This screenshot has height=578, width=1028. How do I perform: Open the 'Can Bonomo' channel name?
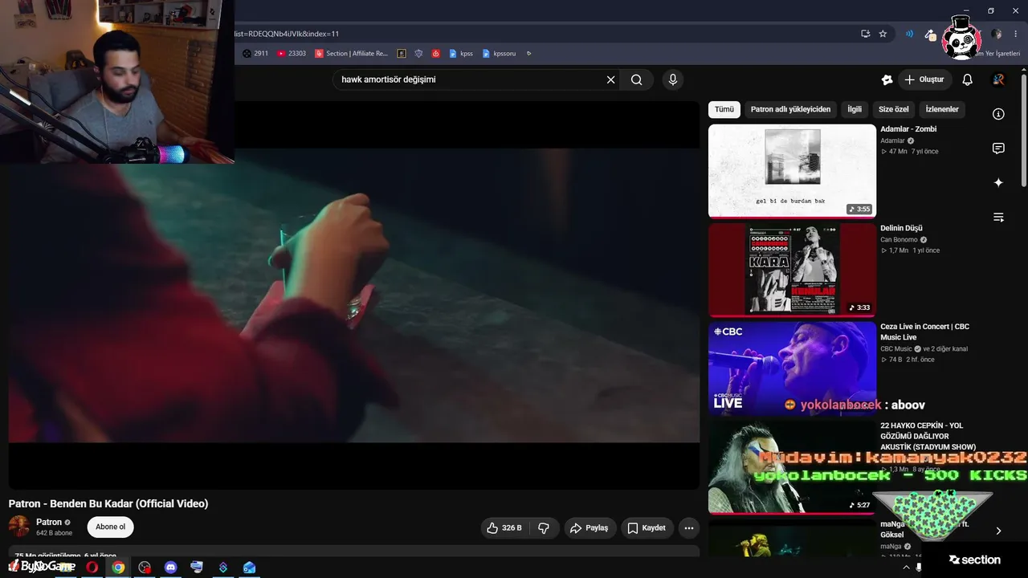899,239
